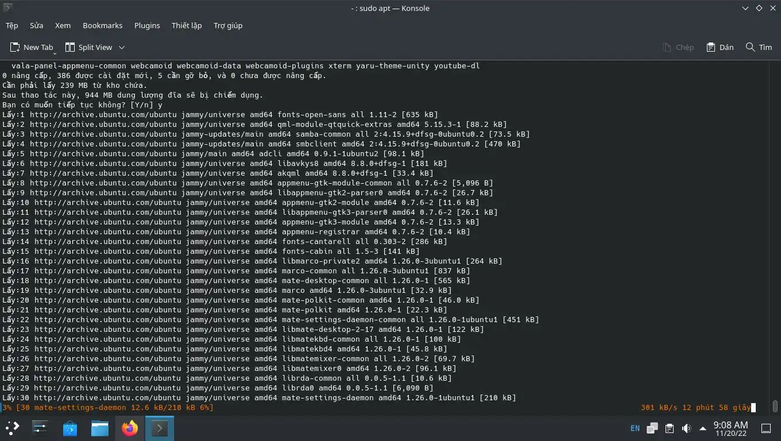The height and width of the screenshot is (441, 781).
Task: Click the Dán paste button
Action: tap(720, 47)
